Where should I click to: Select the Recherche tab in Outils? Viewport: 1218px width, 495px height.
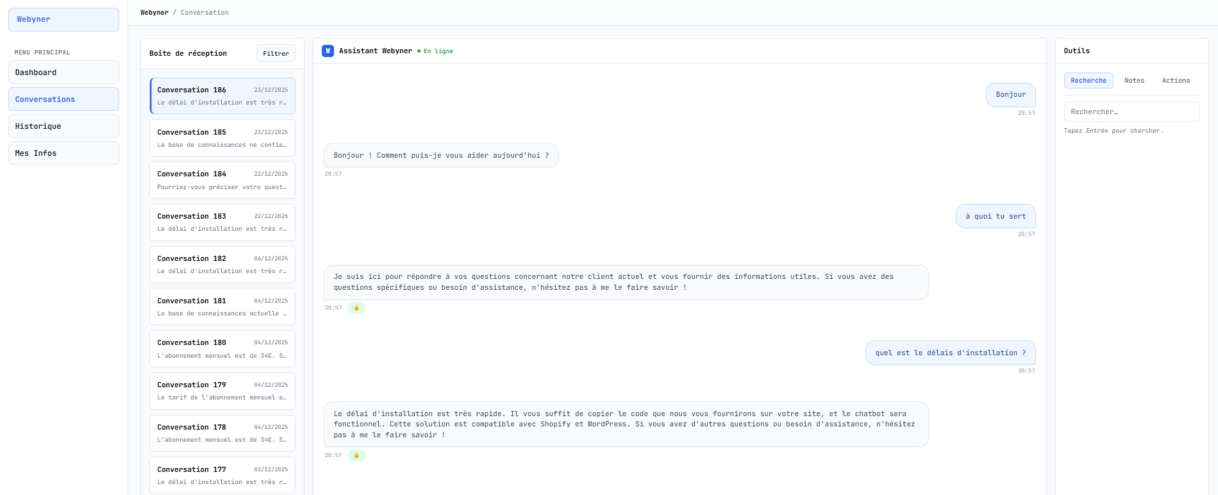tap(1088, 80)
